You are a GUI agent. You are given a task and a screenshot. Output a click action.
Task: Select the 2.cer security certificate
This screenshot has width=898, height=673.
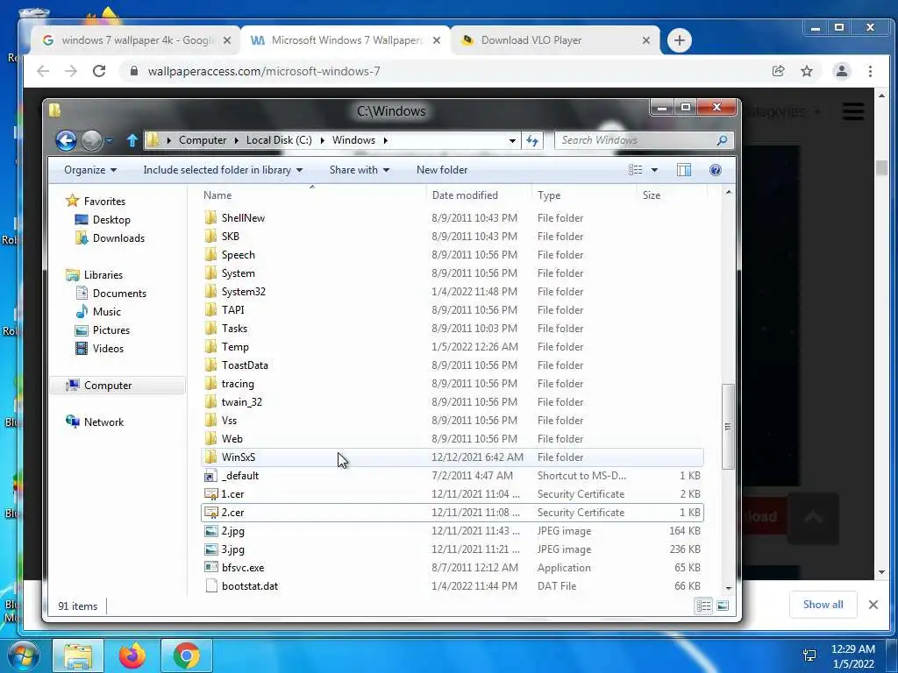(x=453, y=512)
